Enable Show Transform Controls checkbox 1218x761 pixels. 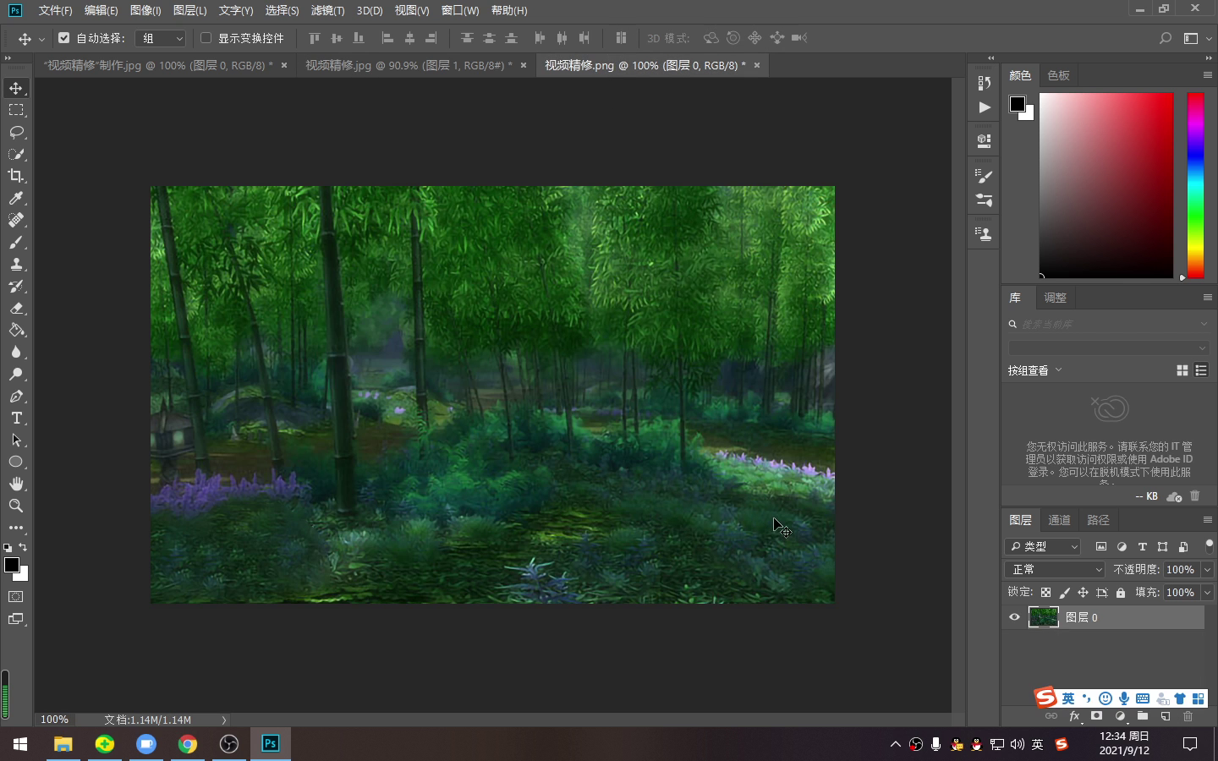pyautogui.click(x=206, y=38)
